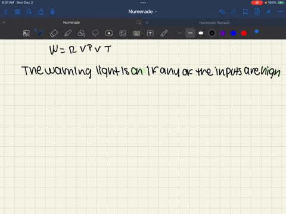The image size is (286, 214).
Task: Open the search magnifier
Action: pos(29,12)
